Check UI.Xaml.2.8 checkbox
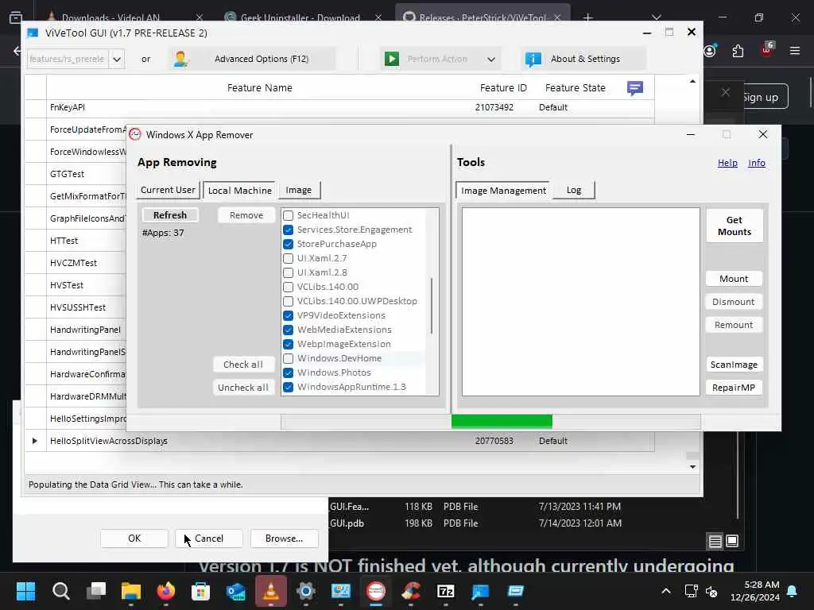The width and height of the screenshot is (814, 610). click(x=288, y=272)
